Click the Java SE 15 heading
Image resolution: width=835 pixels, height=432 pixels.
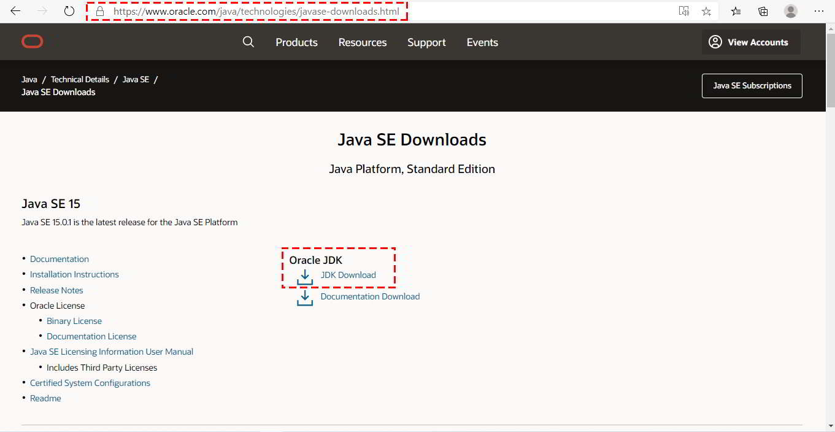coord(51,204)
